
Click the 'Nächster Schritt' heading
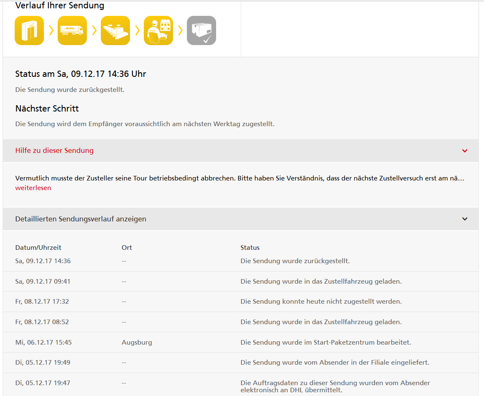(x=47, y=109)
